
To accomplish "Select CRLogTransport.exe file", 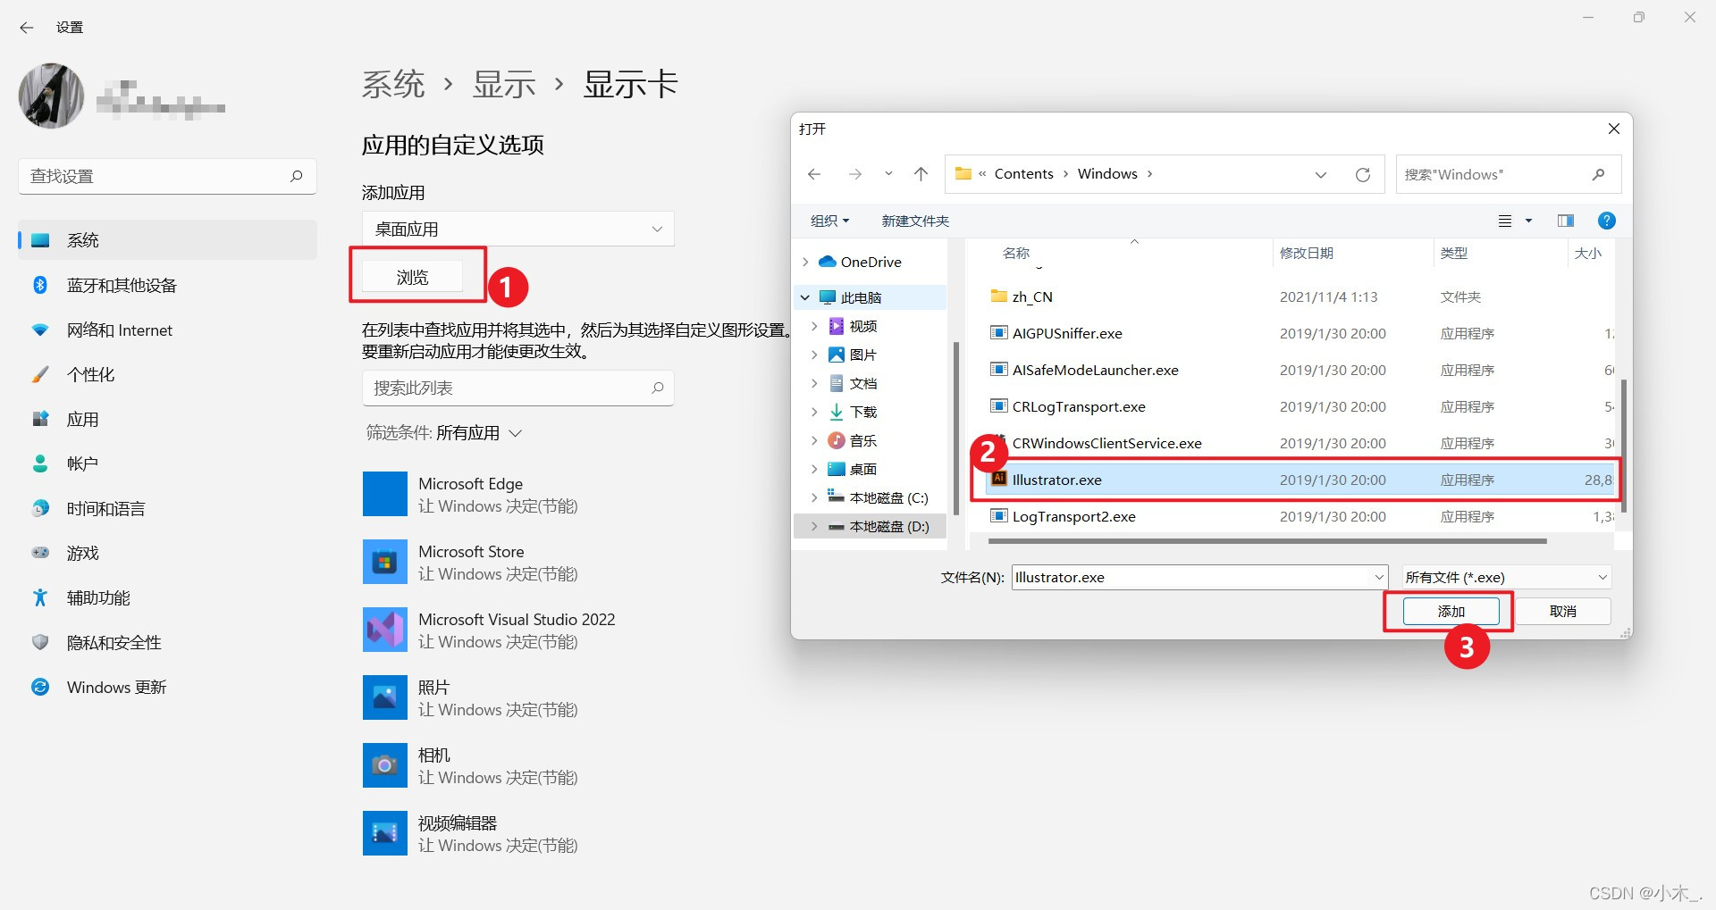I will [x=1078, y=406].
